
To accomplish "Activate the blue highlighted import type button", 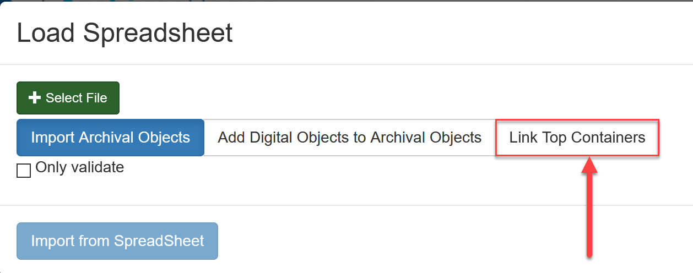I will point(110,138).
